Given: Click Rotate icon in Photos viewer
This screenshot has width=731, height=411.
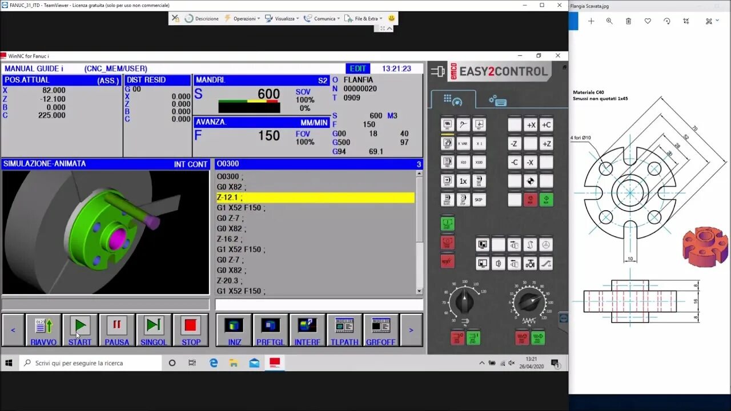Looking at the screenshot, I should click(666, 21).
